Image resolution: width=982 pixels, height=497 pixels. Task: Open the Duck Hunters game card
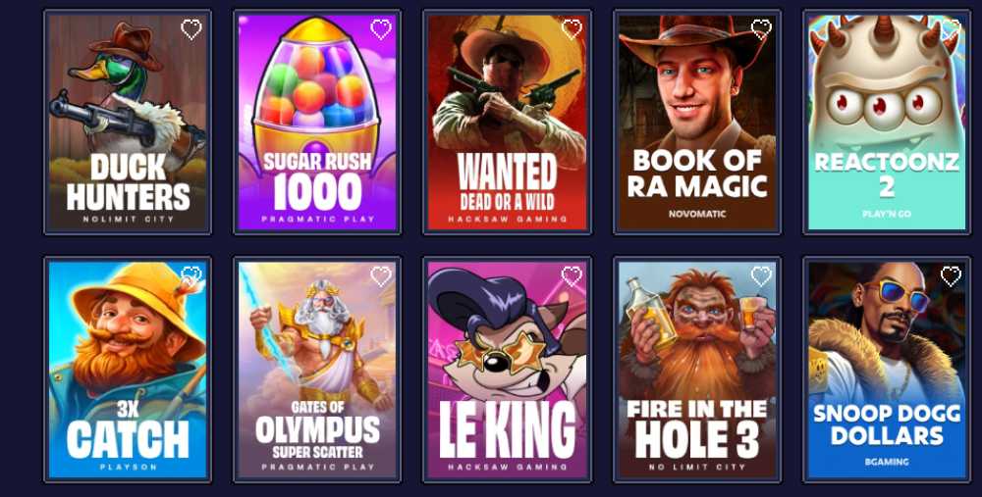tap(128, 123)
